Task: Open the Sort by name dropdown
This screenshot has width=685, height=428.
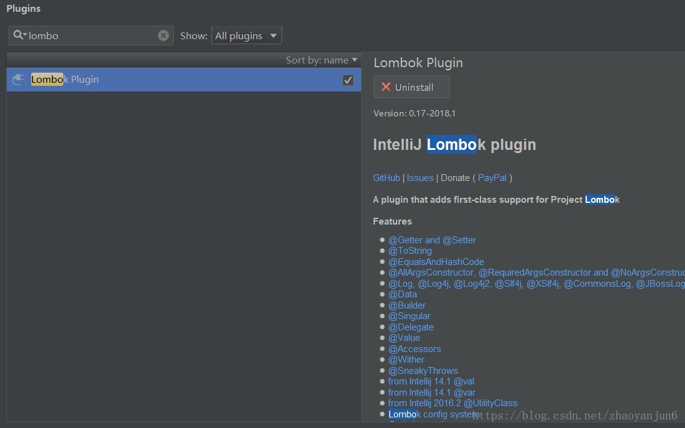Action: click(x=321, y=60)
